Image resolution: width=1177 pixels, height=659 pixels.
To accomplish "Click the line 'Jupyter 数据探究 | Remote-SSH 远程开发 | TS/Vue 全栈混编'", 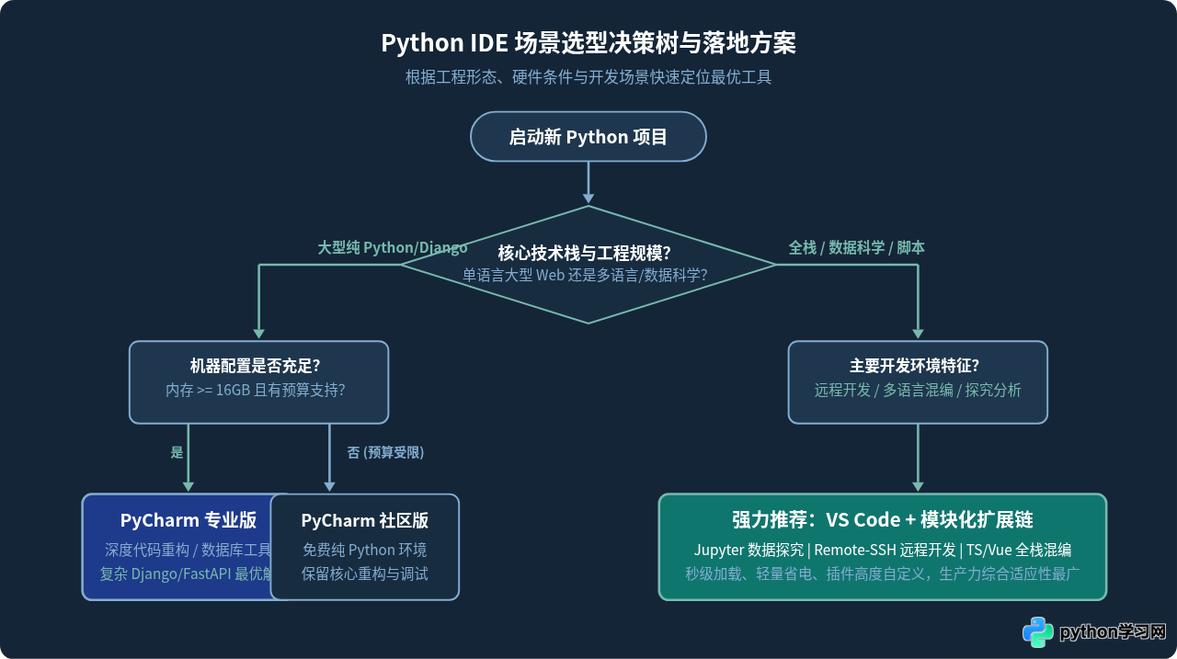I will [883, 550].
